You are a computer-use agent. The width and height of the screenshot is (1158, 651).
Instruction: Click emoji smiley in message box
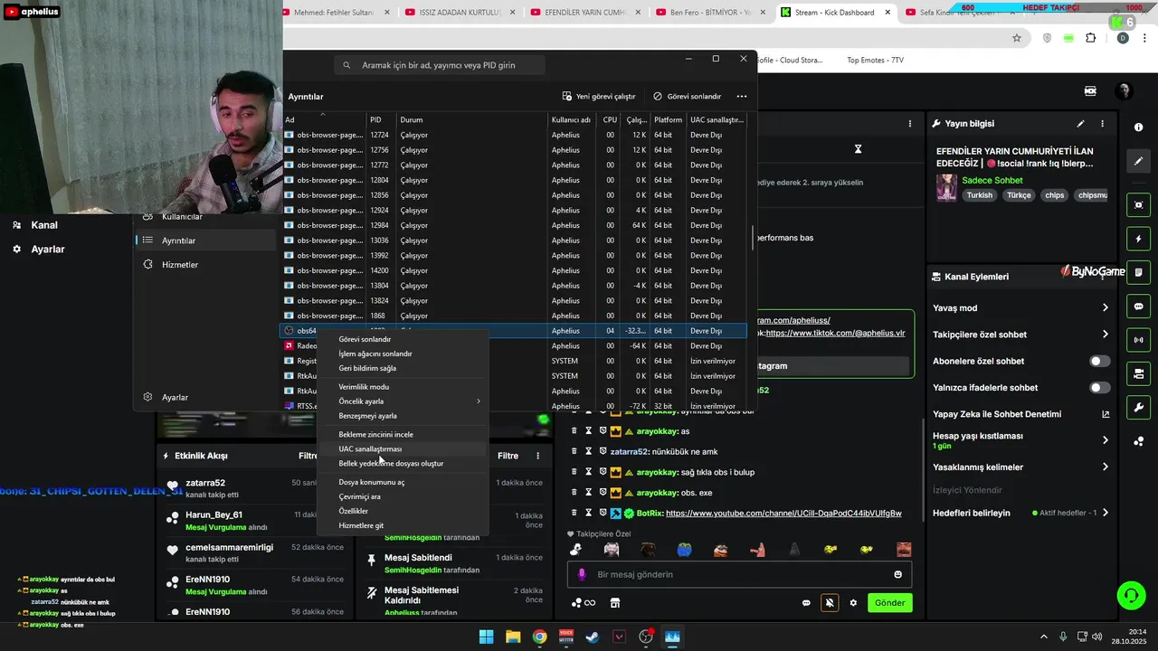[897, 574]
